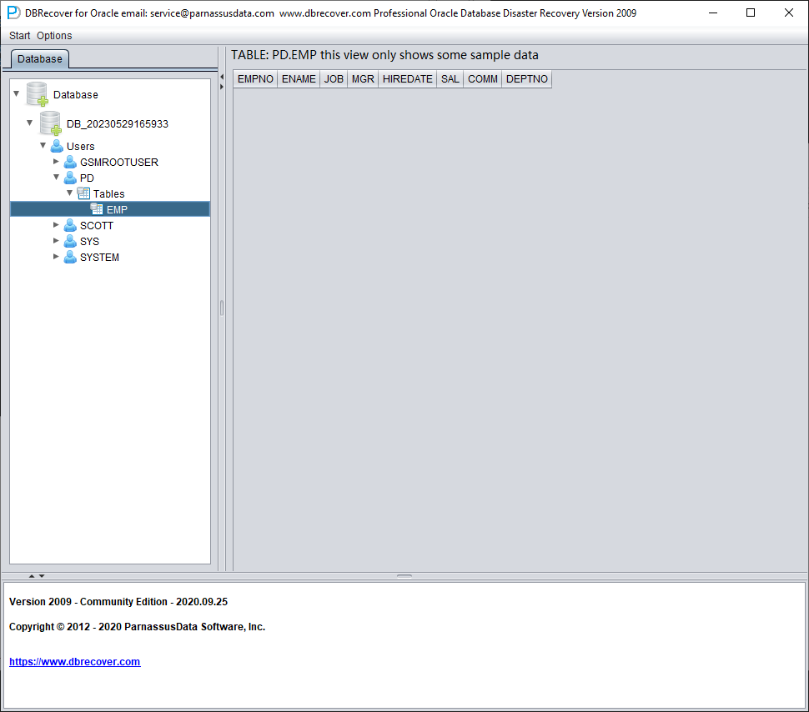Image resolution: width=809 pixels, height=712 pixels.
Task: Select the Database tab
Action: (x=40, y=59)
